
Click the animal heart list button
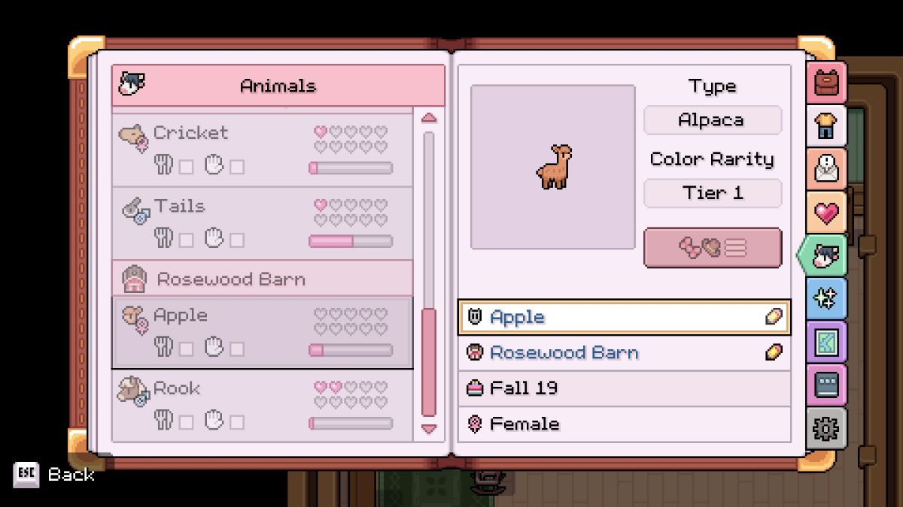coord(713,248)
